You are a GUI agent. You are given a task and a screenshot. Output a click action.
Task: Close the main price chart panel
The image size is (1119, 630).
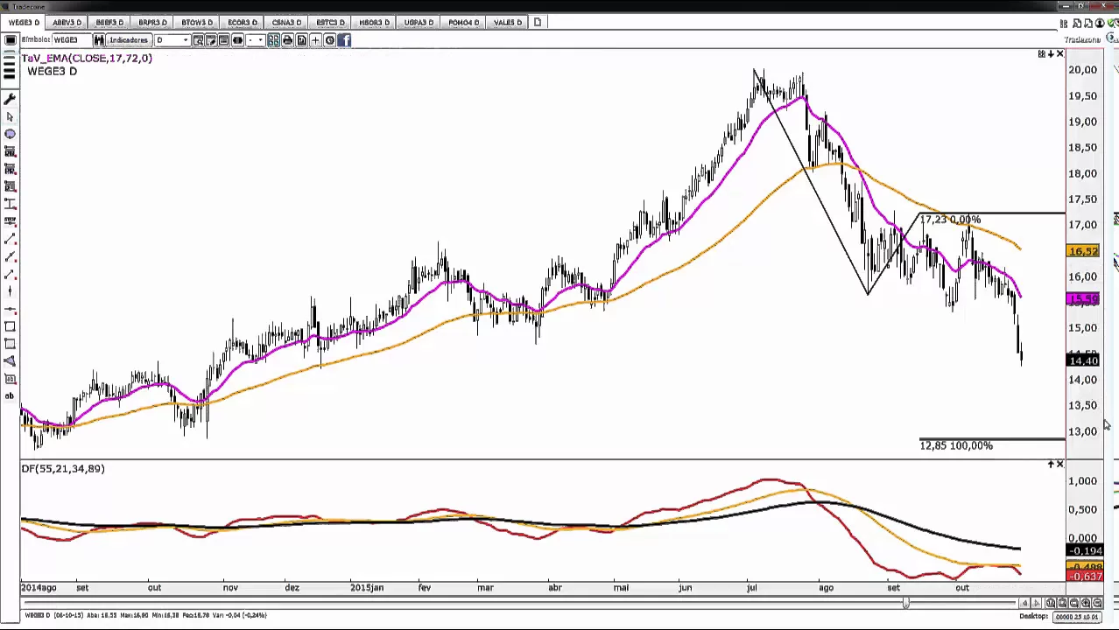pos(1059,54)
